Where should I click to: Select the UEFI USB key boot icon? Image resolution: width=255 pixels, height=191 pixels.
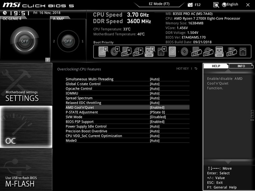(x=149, y=52)
